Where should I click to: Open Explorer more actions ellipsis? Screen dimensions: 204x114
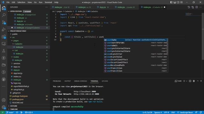47,7
